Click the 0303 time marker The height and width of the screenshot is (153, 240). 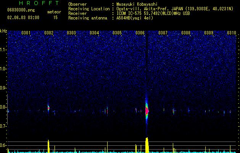(x=71, y=33)
